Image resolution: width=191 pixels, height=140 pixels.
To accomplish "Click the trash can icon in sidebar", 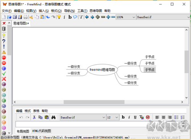I will click(4, 29).
